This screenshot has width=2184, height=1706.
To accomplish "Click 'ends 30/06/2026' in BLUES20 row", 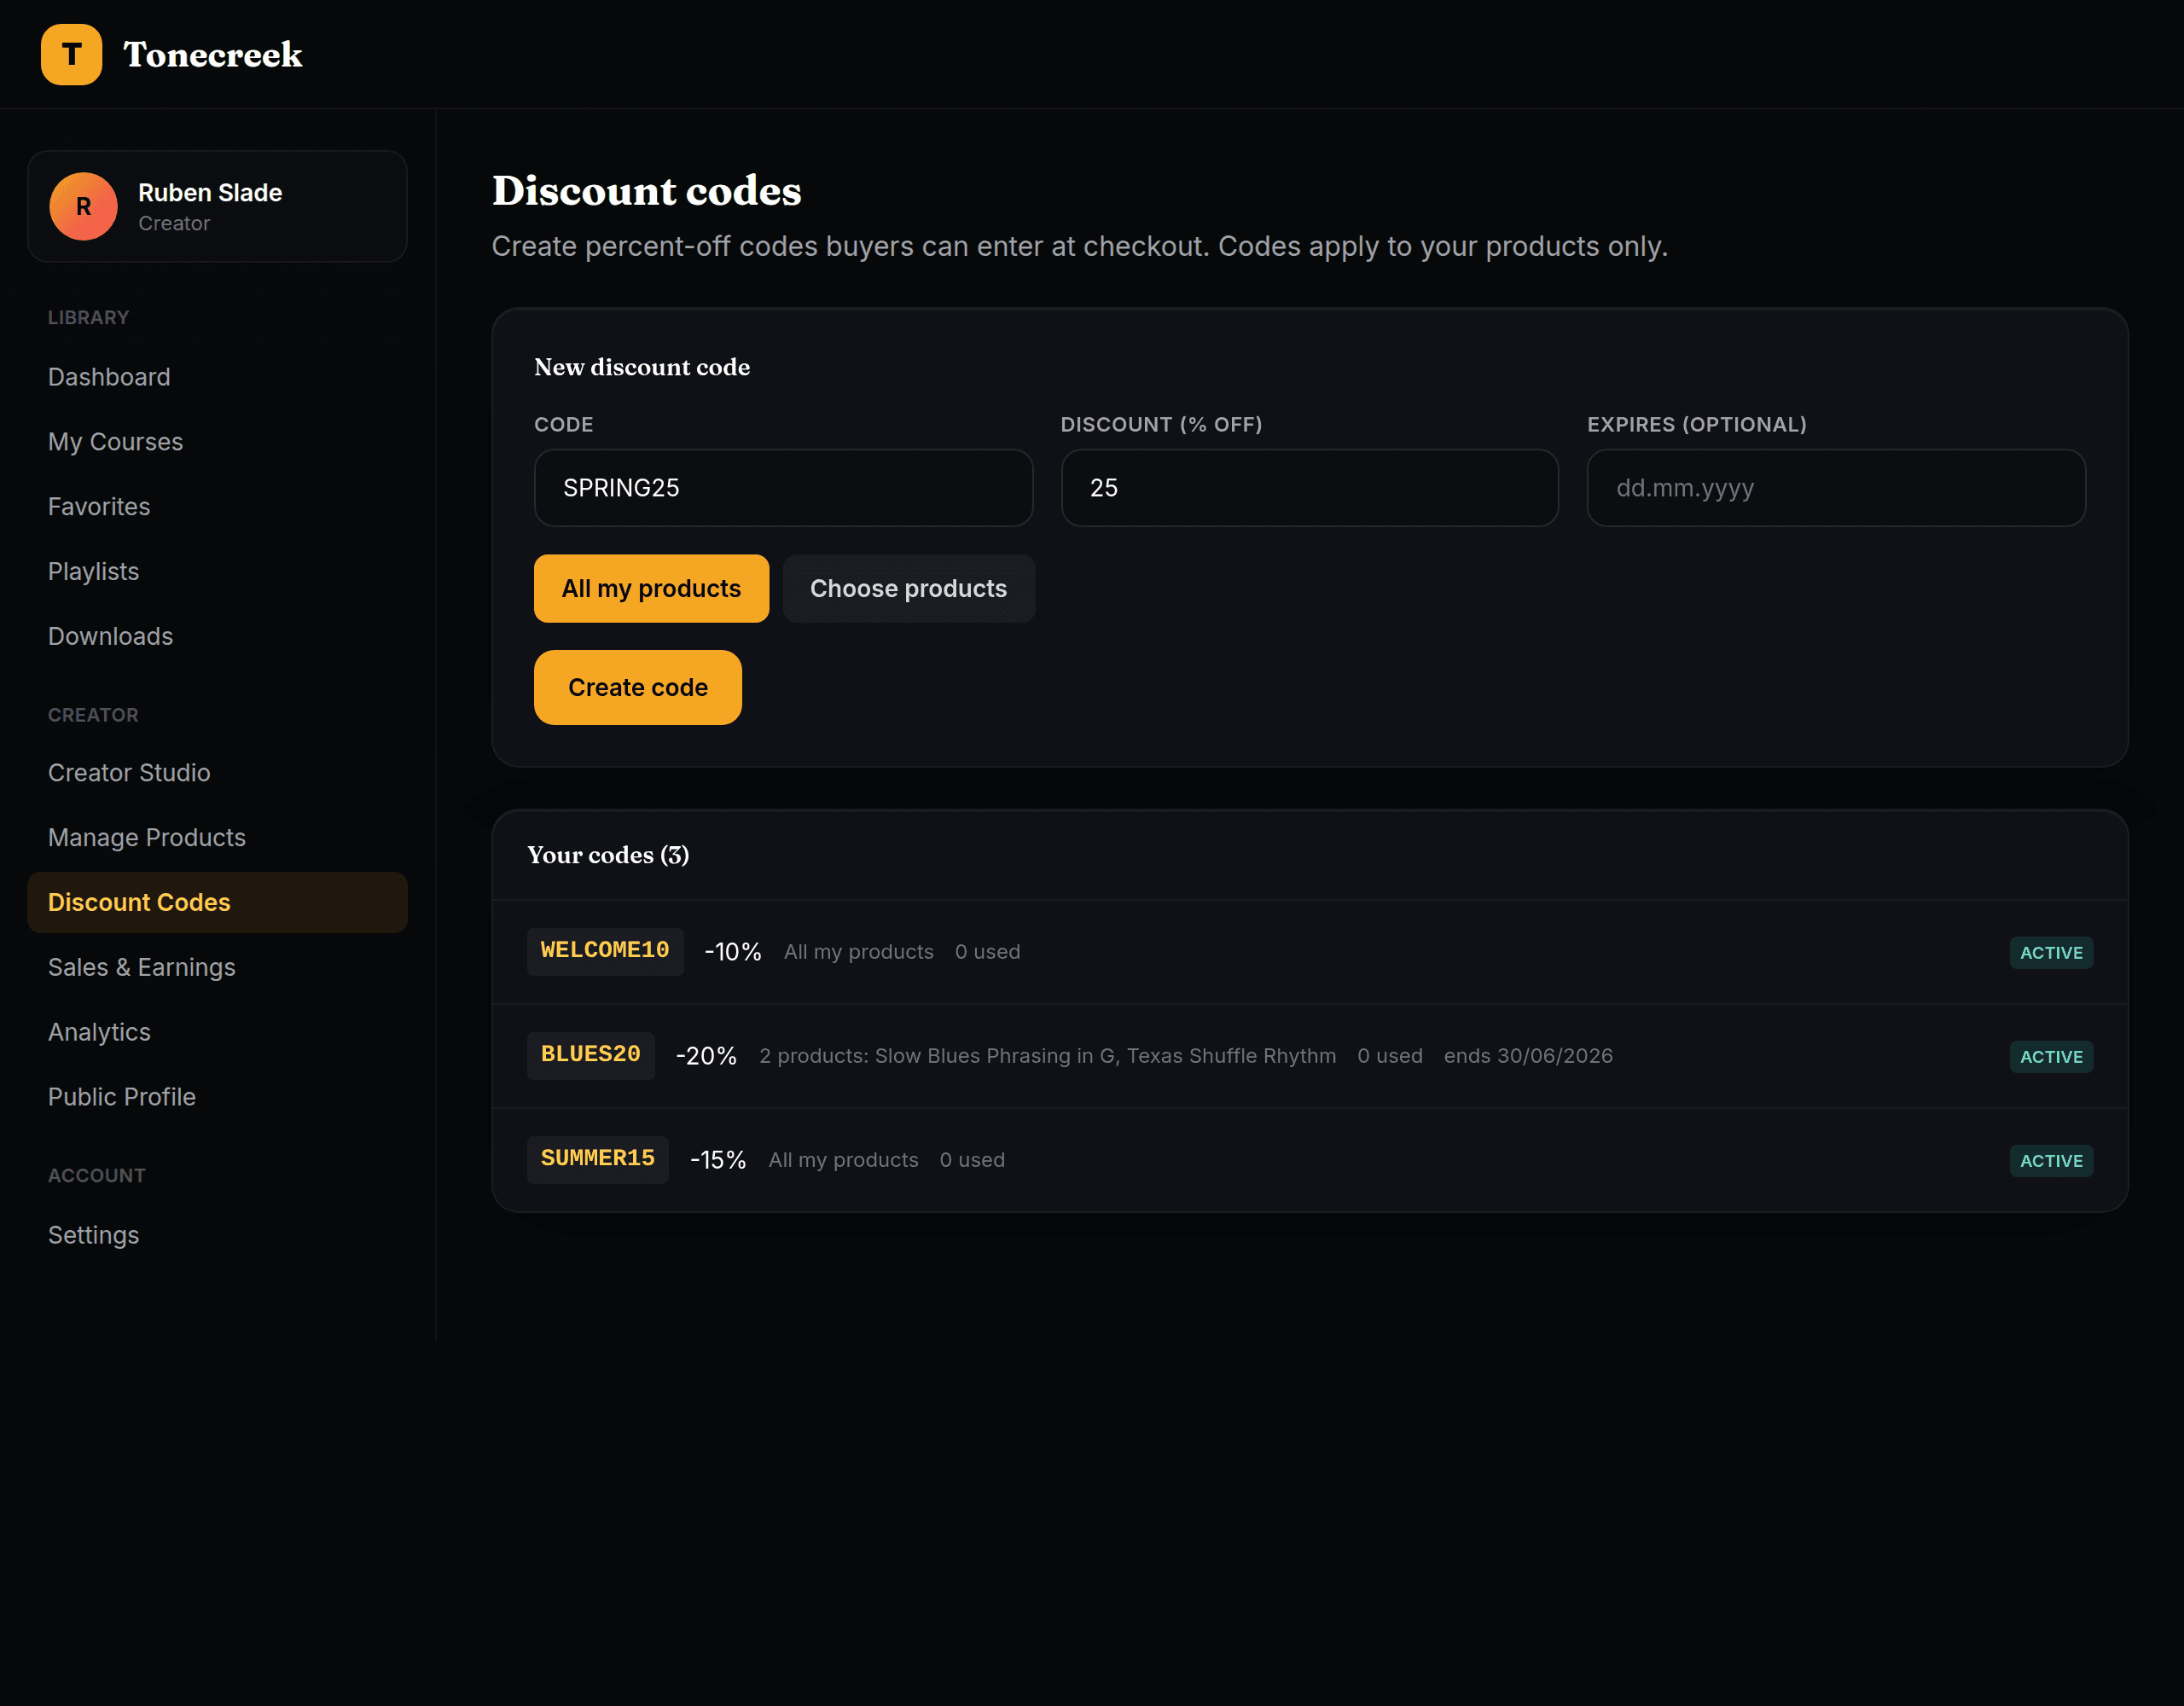I will coord(1528,1056).
